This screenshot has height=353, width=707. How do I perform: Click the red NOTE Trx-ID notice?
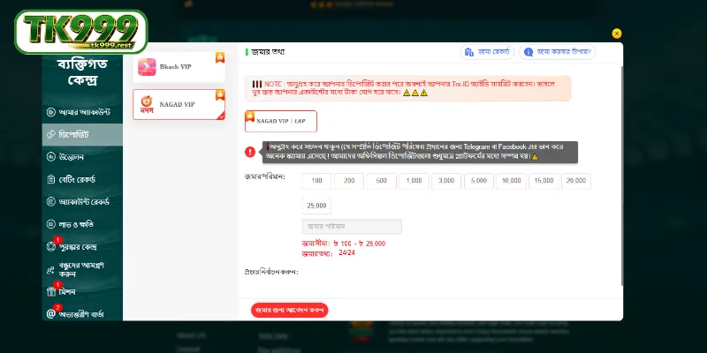pos(408,88)
